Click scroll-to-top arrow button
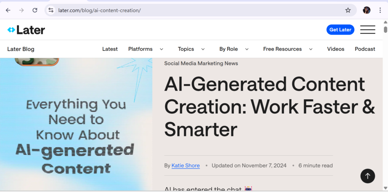Viewport: 388px width, 192px height. 368,176
